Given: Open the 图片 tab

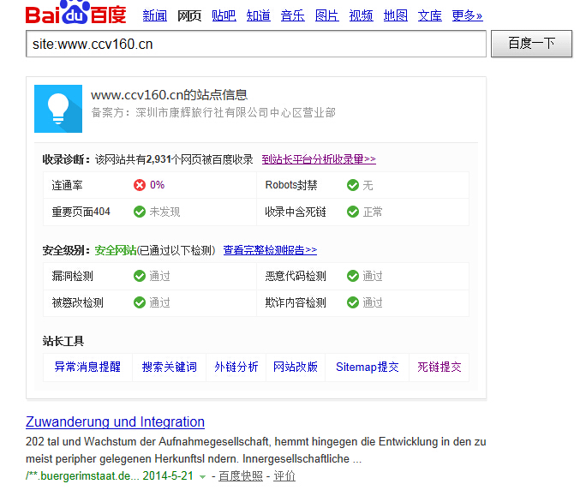Looking at the screenshot, I should point(327,16).
